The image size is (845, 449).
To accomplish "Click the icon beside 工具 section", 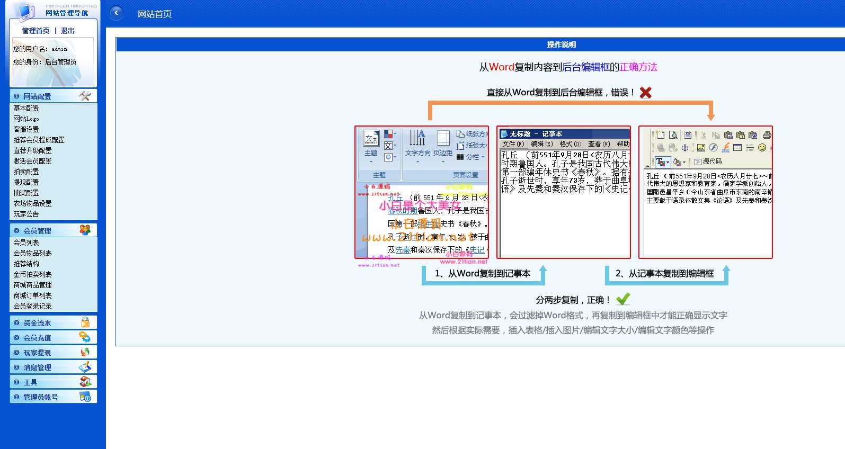I will [85, 381].
